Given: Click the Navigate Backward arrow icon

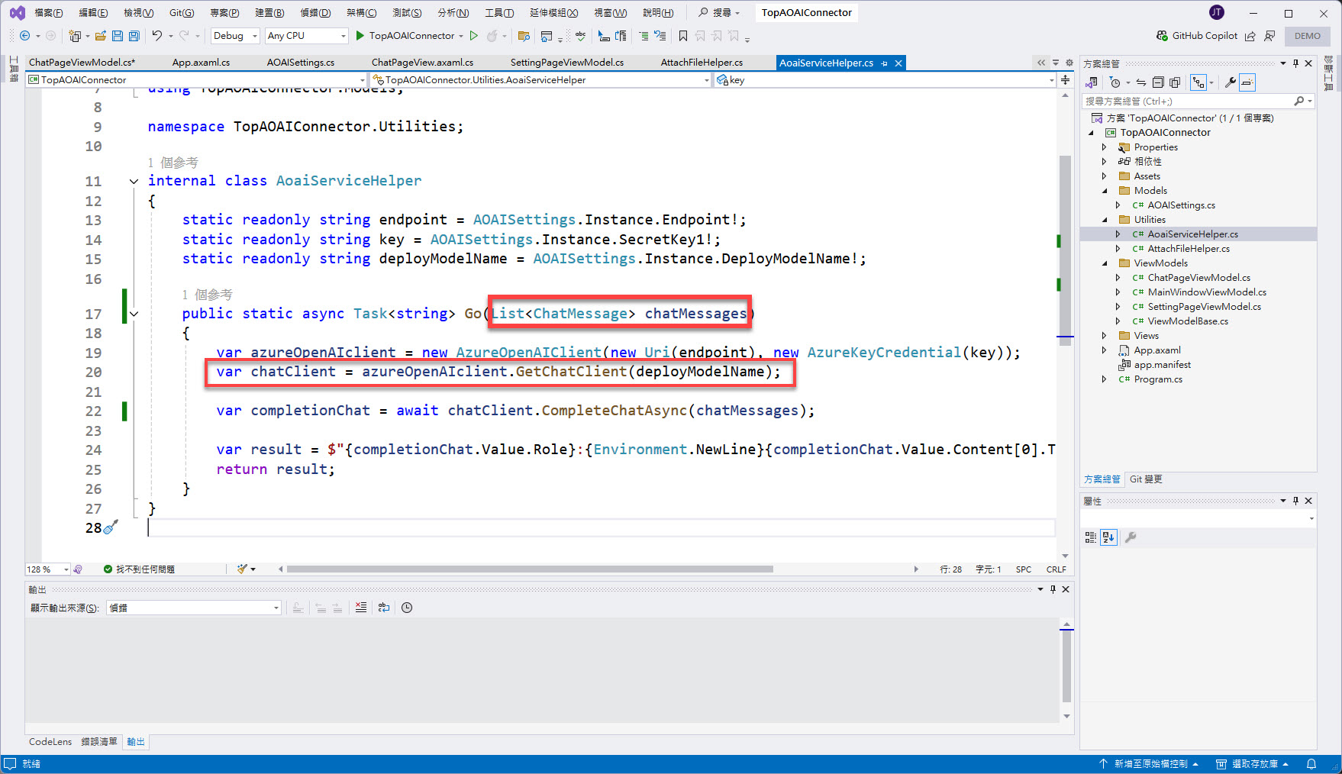Looking at the screenshot, I should coord(24,36).
